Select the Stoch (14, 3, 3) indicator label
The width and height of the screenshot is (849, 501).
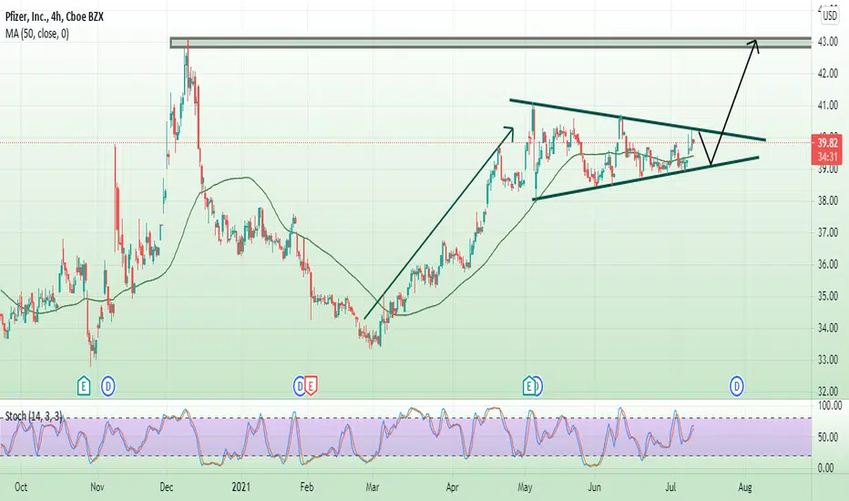click(x=34, y=416)
